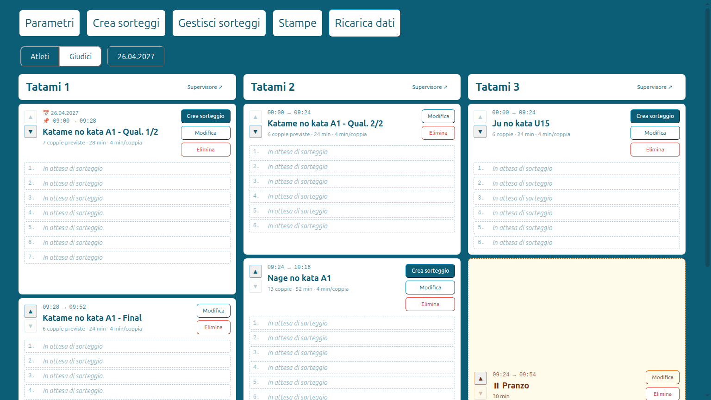Edit Katame no kata A1 - Final
The image size is (711, 400).
pyautogui.click(x=213, y=311)
